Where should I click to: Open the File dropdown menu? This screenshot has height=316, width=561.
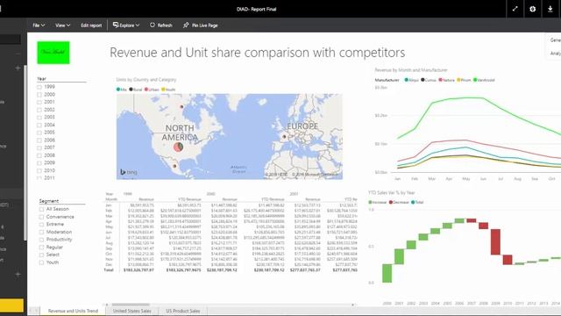point(39,25)
